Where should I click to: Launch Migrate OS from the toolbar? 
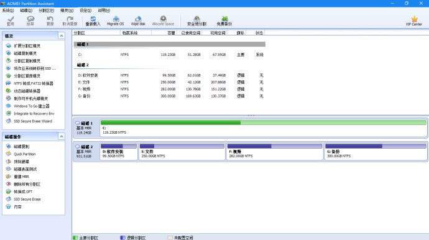point(116,21)
